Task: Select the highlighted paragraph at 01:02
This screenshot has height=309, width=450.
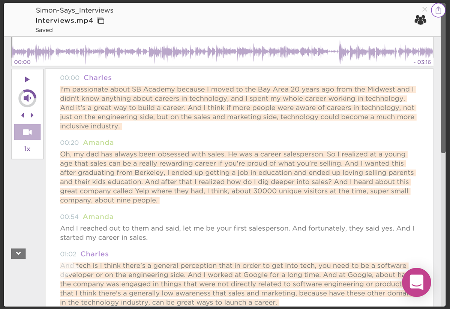Action: click(x=225, y=284)
